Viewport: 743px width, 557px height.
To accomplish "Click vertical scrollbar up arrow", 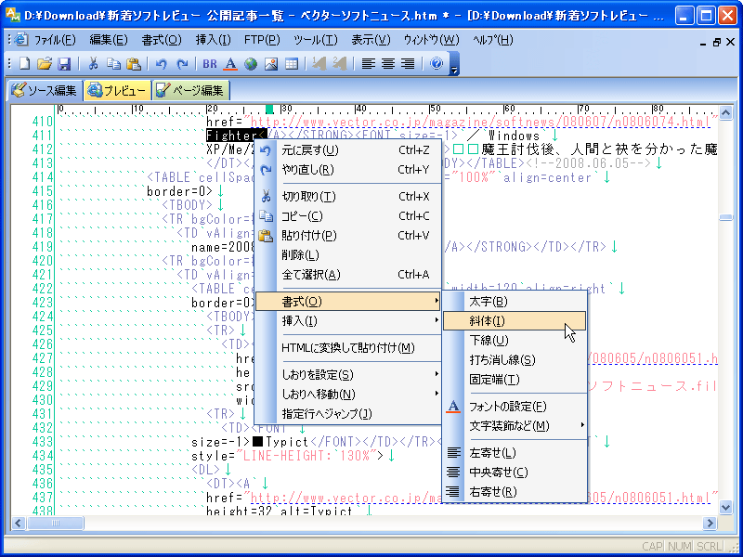I will pos(725,112).
